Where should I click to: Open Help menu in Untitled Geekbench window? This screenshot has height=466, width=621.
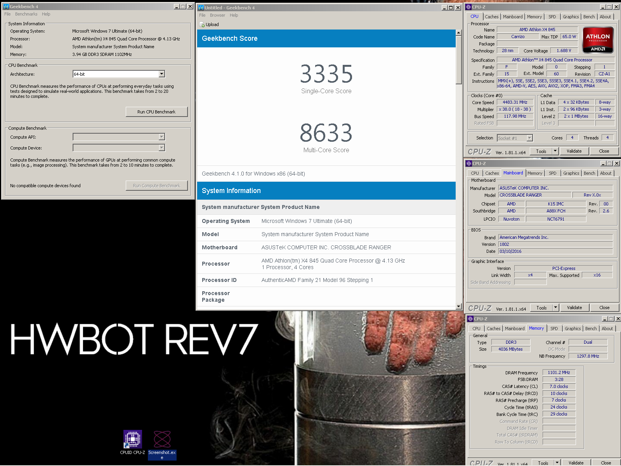234,15
